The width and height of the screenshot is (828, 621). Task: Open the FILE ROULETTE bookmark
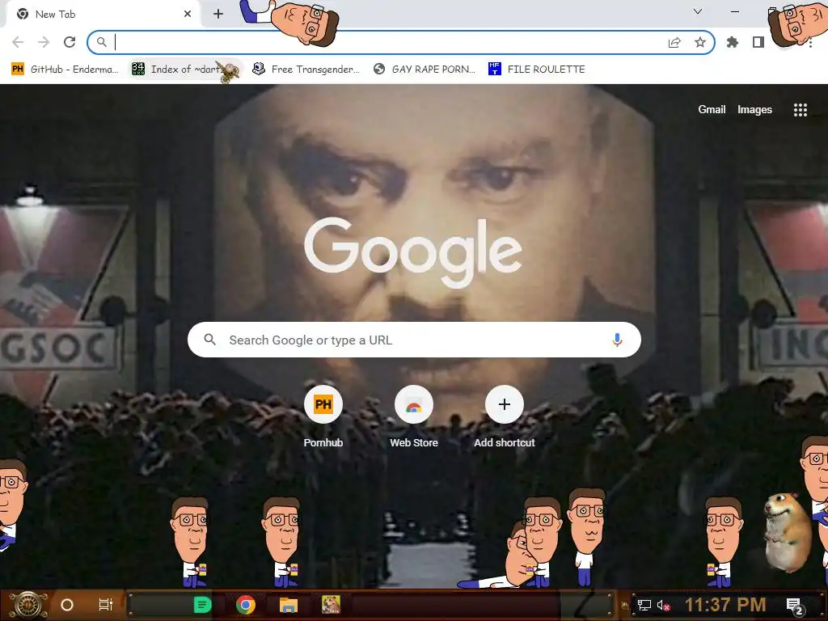(x=537, y=70)
